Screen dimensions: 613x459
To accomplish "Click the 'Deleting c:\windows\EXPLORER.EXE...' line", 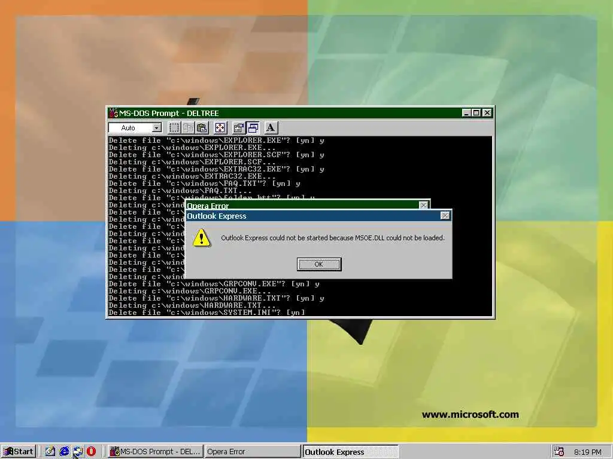I will click(192, 148).
